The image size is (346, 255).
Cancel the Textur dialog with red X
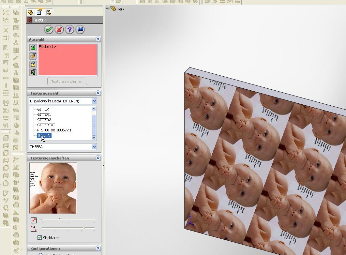click(x=59, y=30)
